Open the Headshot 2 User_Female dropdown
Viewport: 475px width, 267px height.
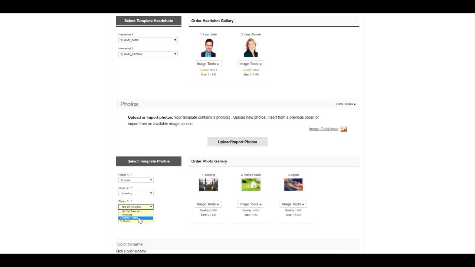[148, 54]
